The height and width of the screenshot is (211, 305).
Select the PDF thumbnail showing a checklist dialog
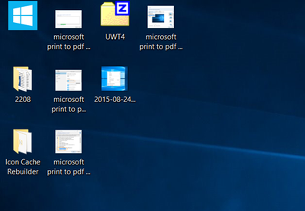68,142
